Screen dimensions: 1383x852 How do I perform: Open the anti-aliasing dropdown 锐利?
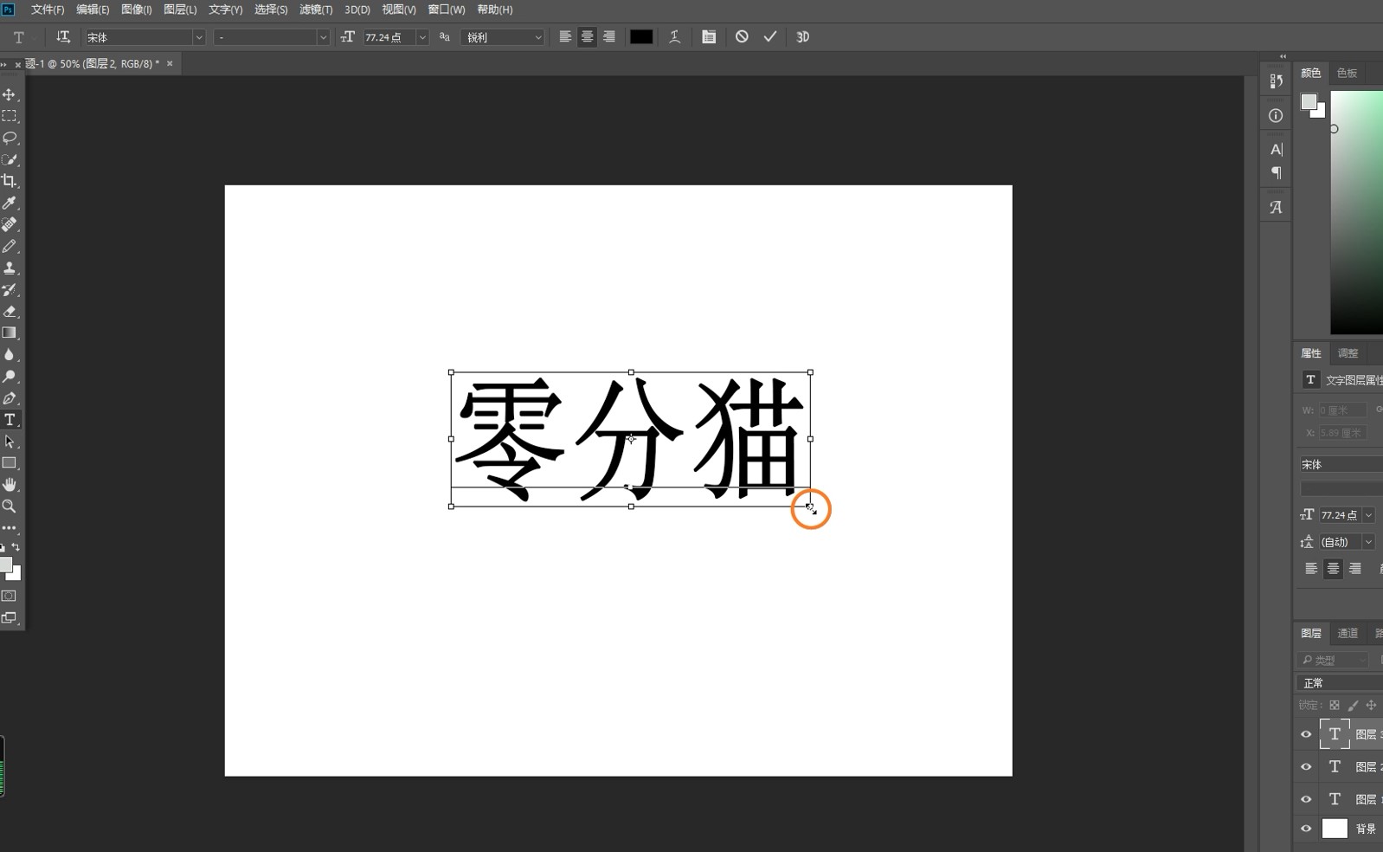(x=502, y=37)
